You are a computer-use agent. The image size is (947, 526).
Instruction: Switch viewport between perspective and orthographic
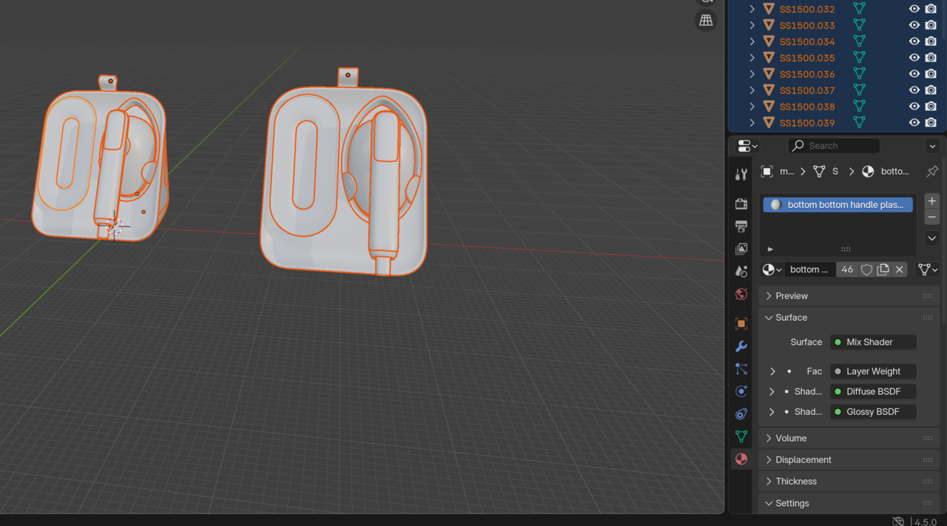tap(706, 21)
